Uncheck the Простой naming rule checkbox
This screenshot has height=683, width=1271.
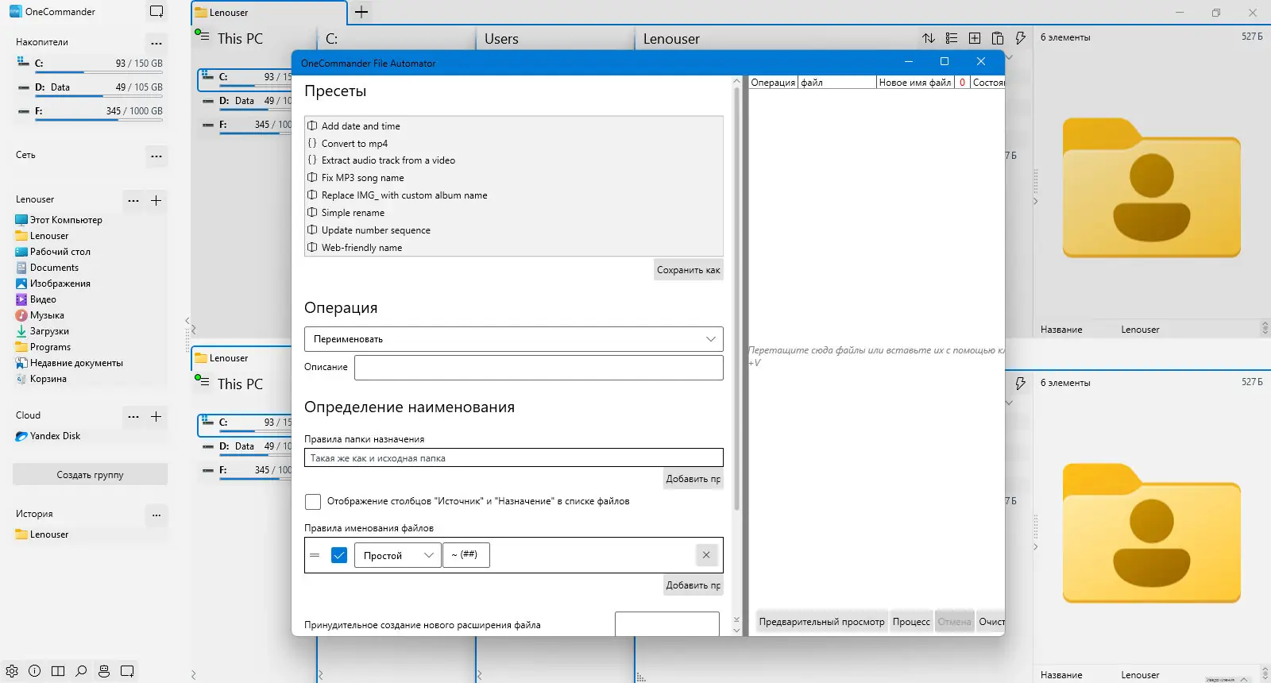tap(339, 555)
